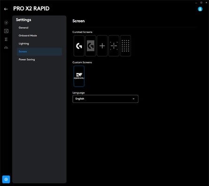Viewport: 209px width, 186px height.
Task: Maximize the G HUB window
Action: [x=201, y=3]
